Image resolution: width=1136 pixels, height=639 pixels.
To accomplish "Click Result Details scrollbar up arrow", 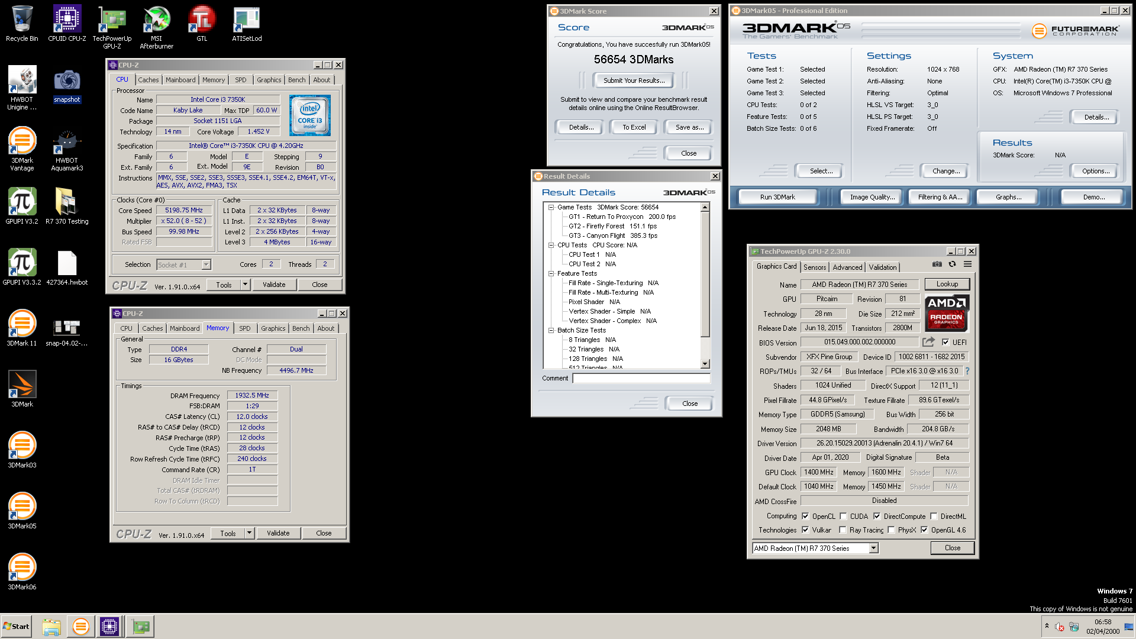I will 705,207.
